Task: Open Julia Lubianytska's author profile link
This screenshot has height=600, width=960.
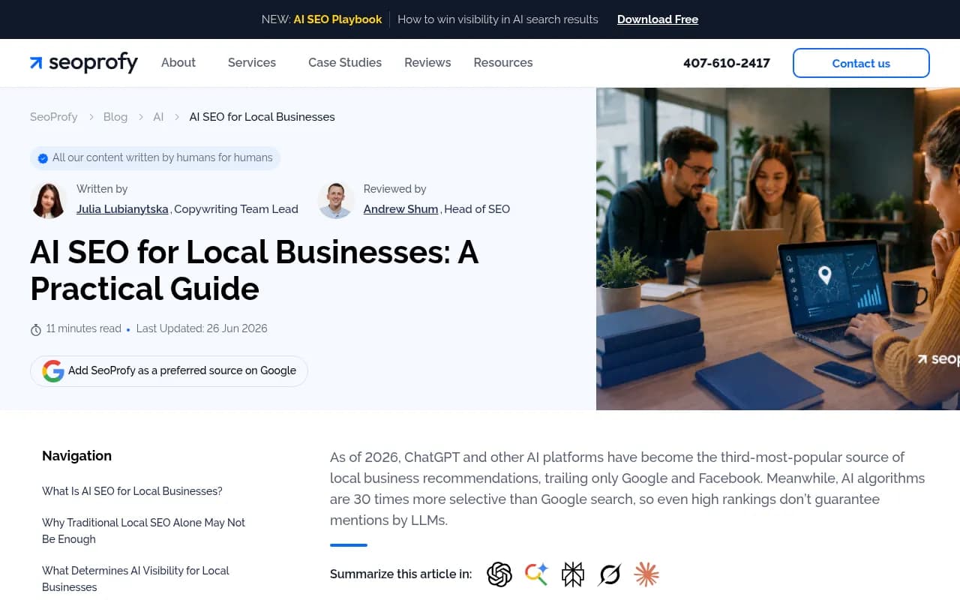Action: (122, 209)
